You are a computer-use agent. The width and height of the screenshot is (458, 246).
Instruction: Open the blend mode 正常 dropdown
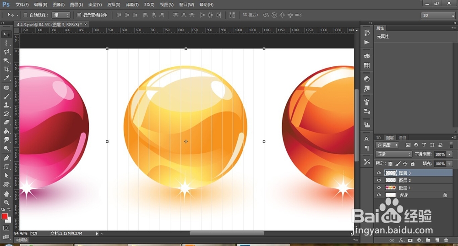pos(393,154)
